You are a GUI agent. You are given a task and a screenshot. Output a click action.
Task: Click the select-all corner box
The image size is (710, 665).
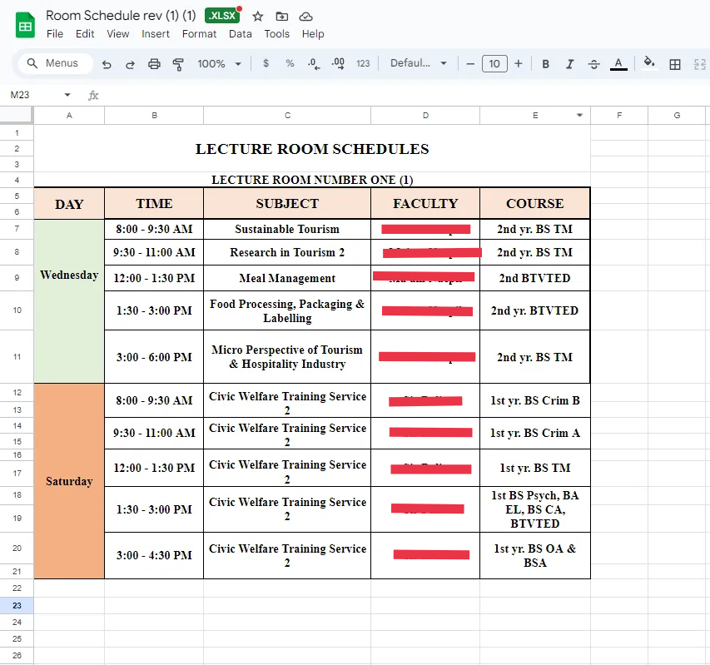(x=17, y=115)
